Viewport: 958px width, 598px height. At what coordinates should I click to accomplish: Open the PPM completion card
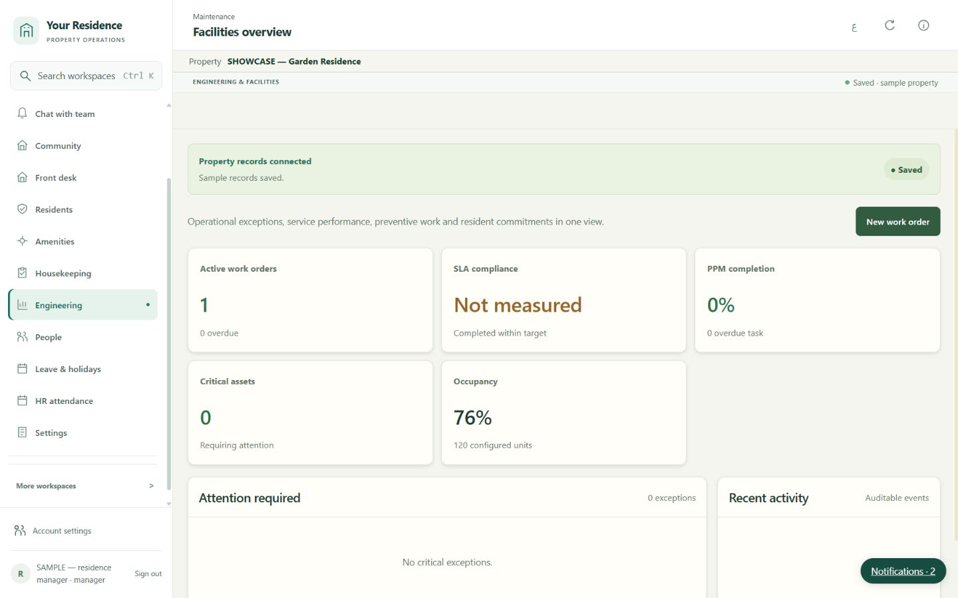[x=817, y=300]
